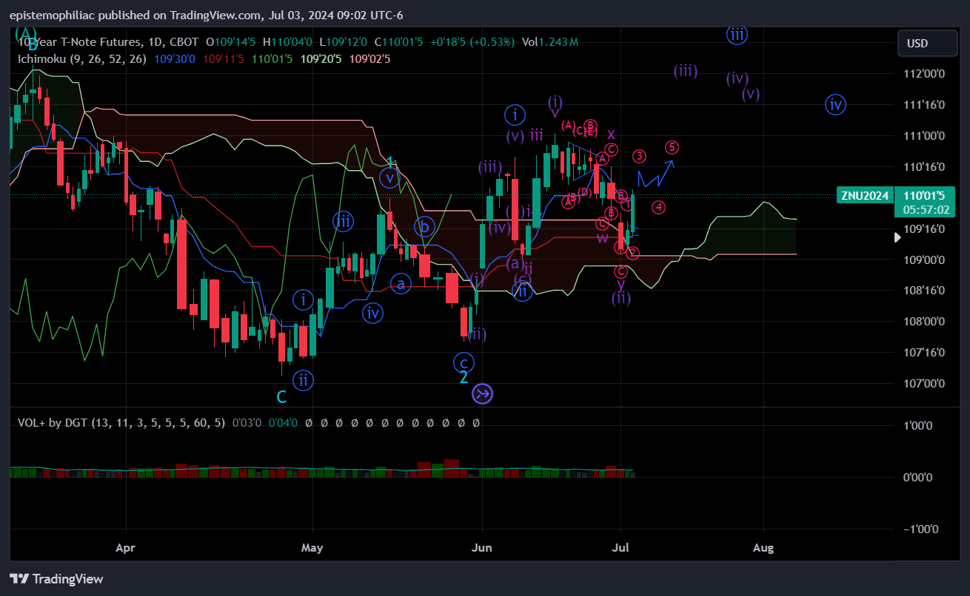The width and height of the screenshot is (970, 596).
Task: Click the TradingView logo at bottom left
Action: (x=56, y=579)
